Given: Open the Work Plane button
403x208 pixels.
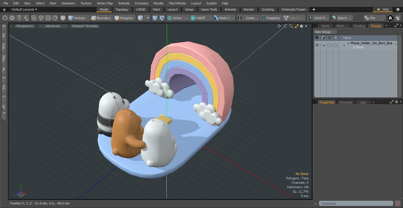Looking at the screenshot, I should [318, 18].
